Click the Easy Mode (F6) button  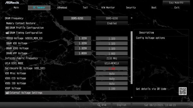click(x=176, y=3)
